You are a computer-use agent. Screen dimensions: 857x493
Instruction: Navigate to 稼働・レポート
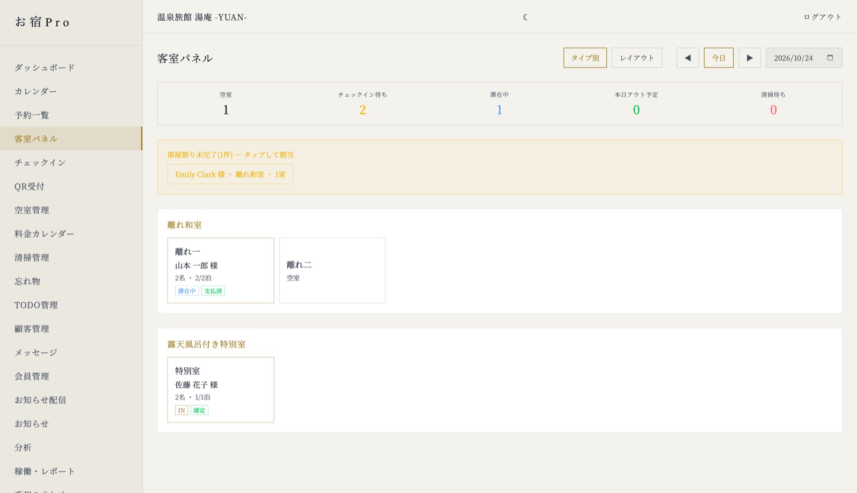[x=71, y=471]
